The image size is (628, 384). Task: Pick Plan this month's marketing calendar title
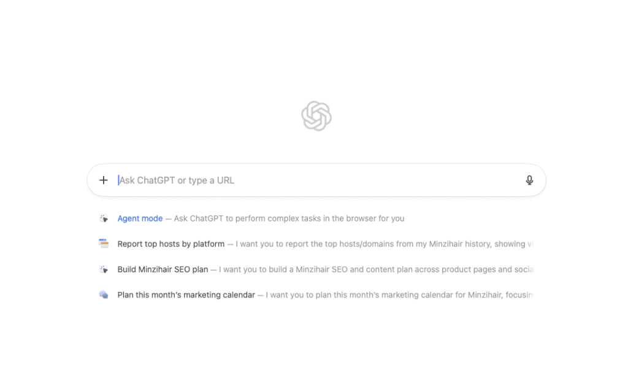[x=186, y=295]
